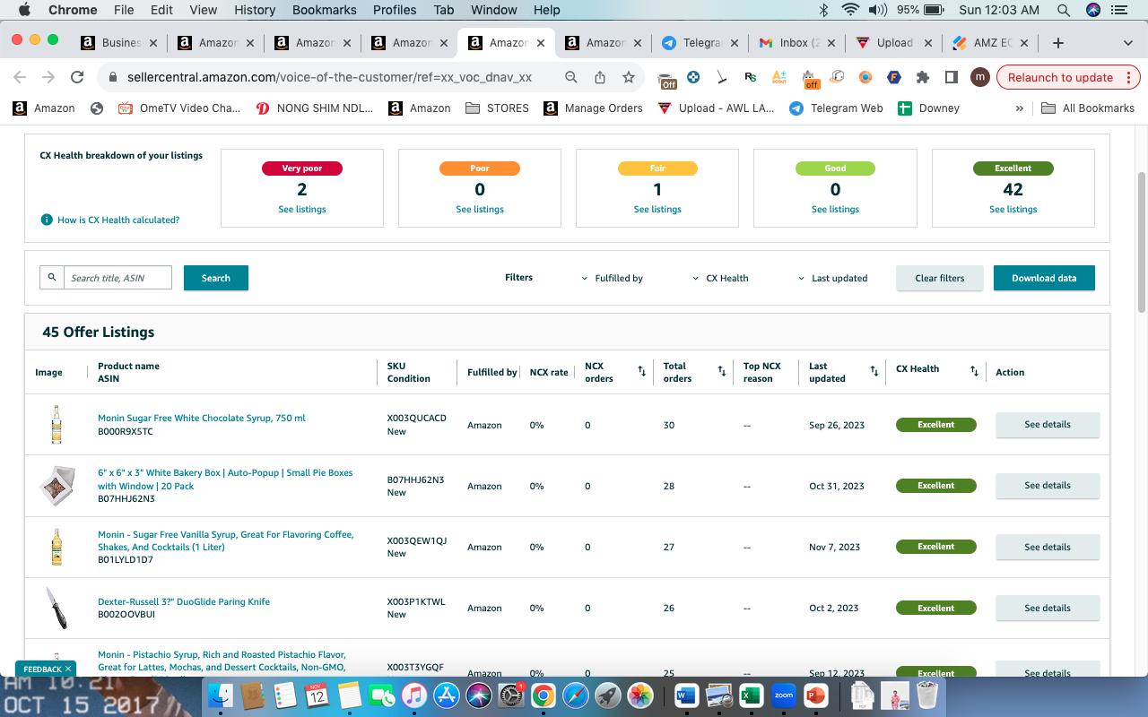This screenshot has height=717, width=1148.
Task: Open Microsoft Excel from the Dock
Action: click(x=751, y=695)
